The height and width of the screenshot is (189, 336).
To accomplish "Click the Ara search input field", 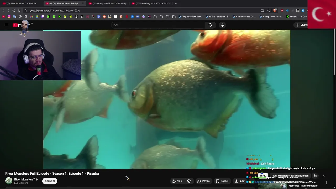I will coord(158,25).
